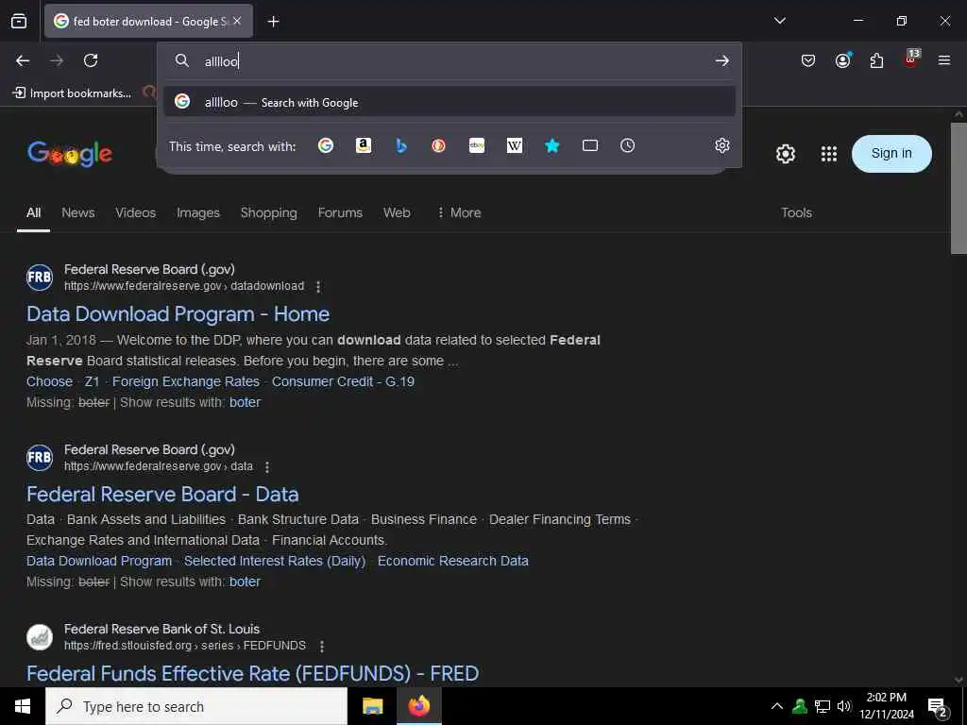This screenshot has width=967, height=725.
Task: Open the Economic Research Data sitelink
Action: pos(452,561)
